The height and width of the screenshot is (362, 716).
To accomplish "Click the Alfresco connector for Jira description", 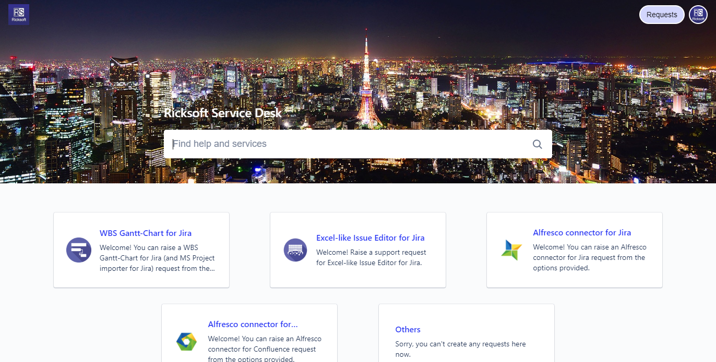I will (590, 257).
